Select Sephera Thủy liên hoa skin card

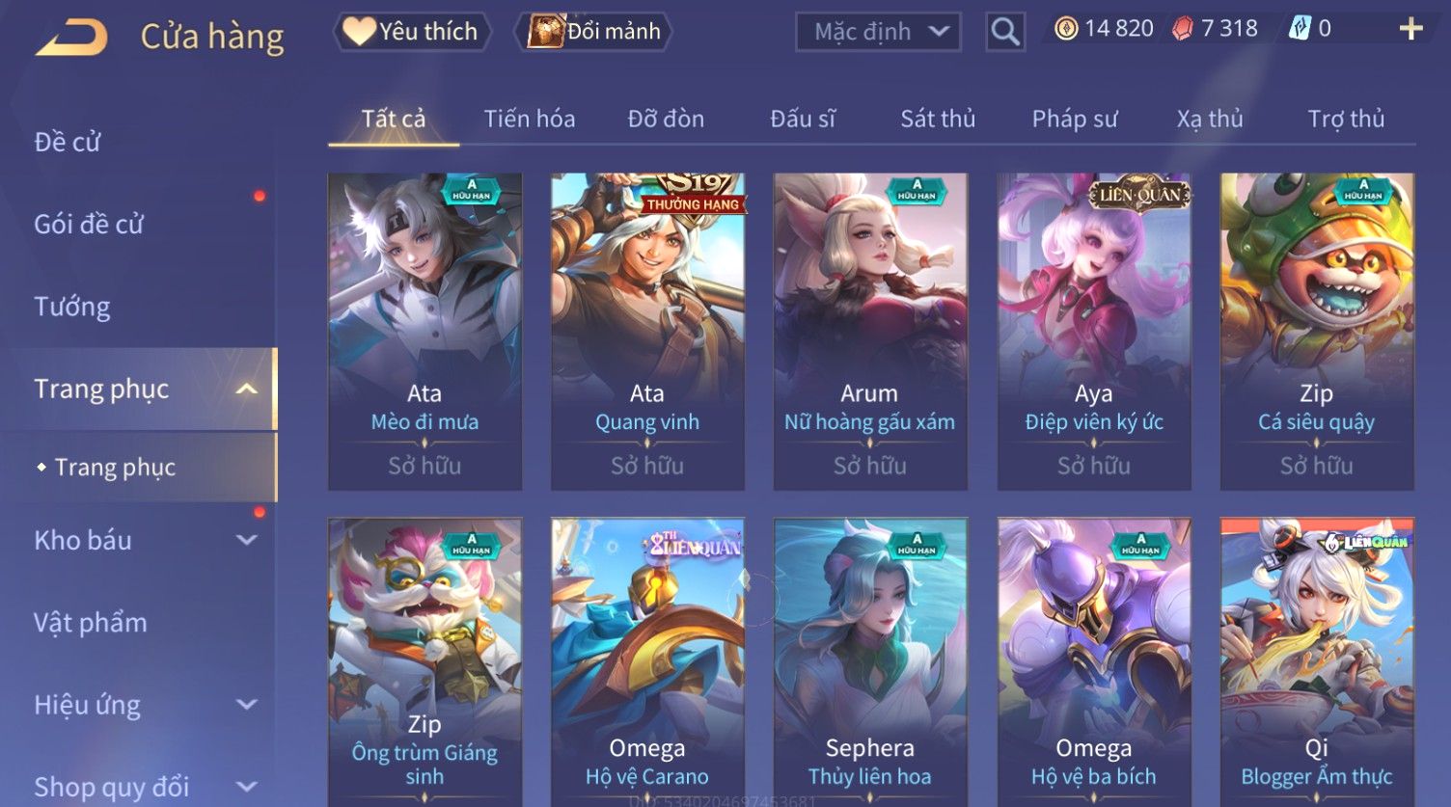(x=870, y=662)
